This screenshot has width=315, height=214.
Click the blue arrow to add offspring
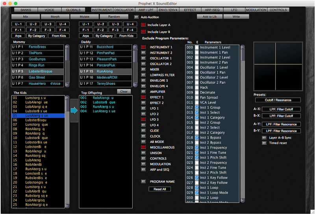tap(74, 111)
